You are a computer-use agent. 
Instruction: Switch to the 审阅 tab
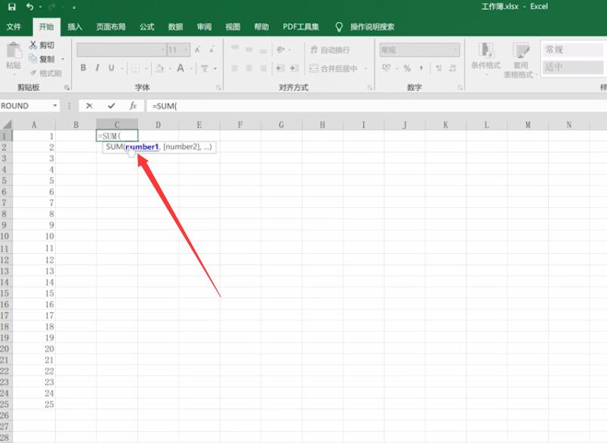pyautogui.click(x=204, y=26)
